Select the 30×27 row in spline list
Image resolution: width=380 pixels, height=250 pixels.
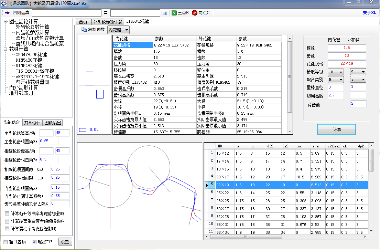(x=286, y=209)
